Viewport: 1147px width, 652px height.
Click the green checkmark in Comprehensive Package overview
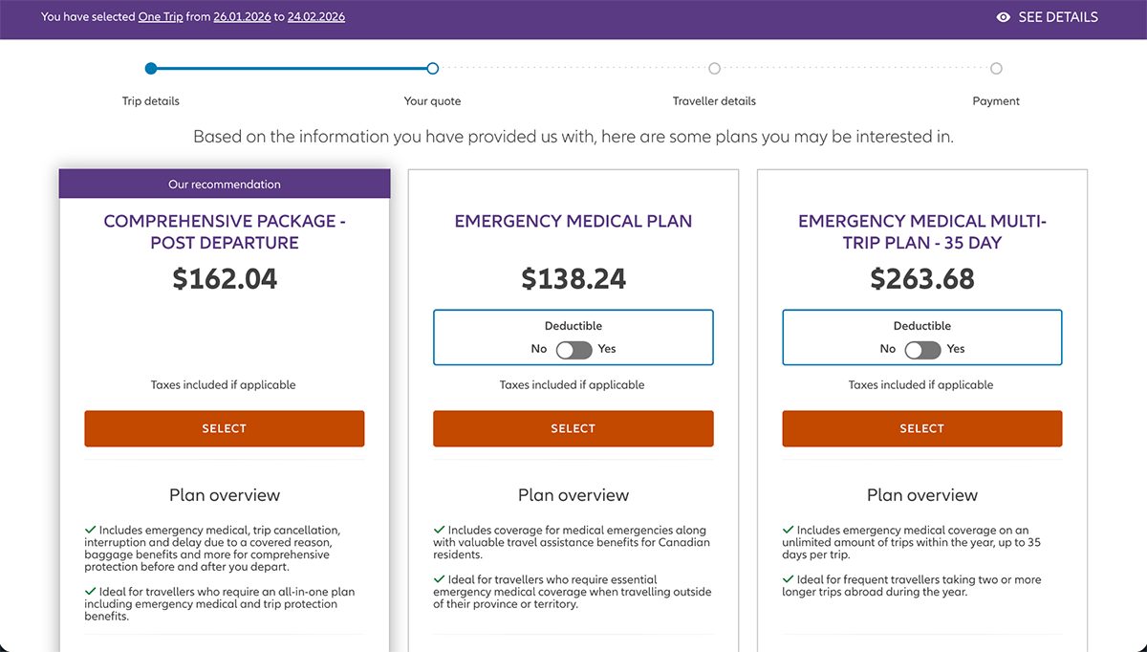[x=92, y=528]
